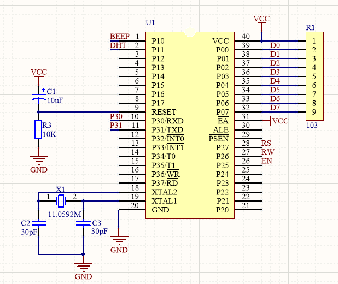338x284 pixels.
Task: Click pin number 9 on R1
Action: 314,112
